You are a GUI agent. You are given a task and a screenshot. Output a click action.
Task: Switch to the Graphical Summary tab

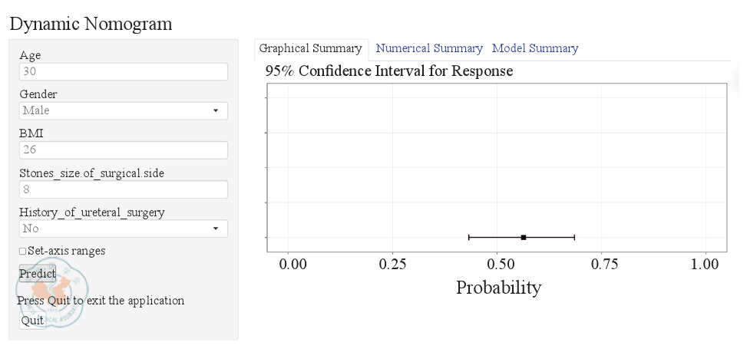tap(310, 48)
